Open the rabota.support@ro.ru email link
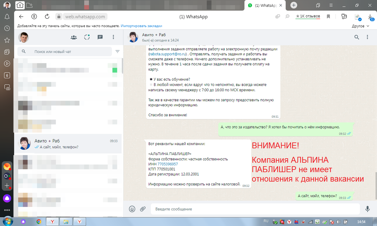Image resolution: width=377 pixels, height=226 pixels. tap(168, 54)
